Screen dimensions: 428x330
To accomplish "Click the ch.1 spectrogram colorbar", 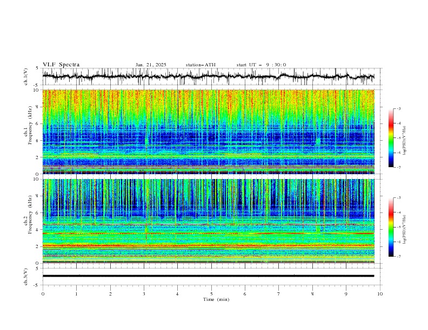I will (x=391, y=138).
